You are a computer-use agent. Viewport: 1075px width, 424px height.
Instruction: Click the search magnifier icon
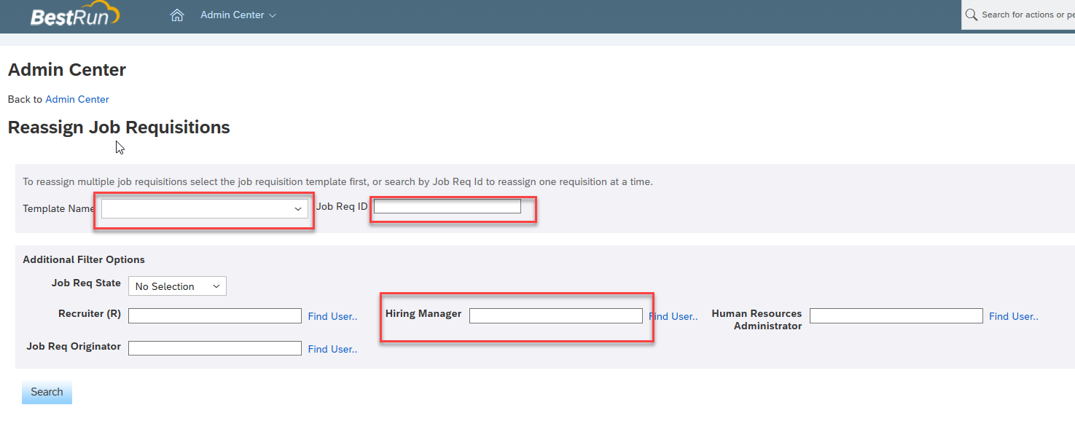[972, 15]
